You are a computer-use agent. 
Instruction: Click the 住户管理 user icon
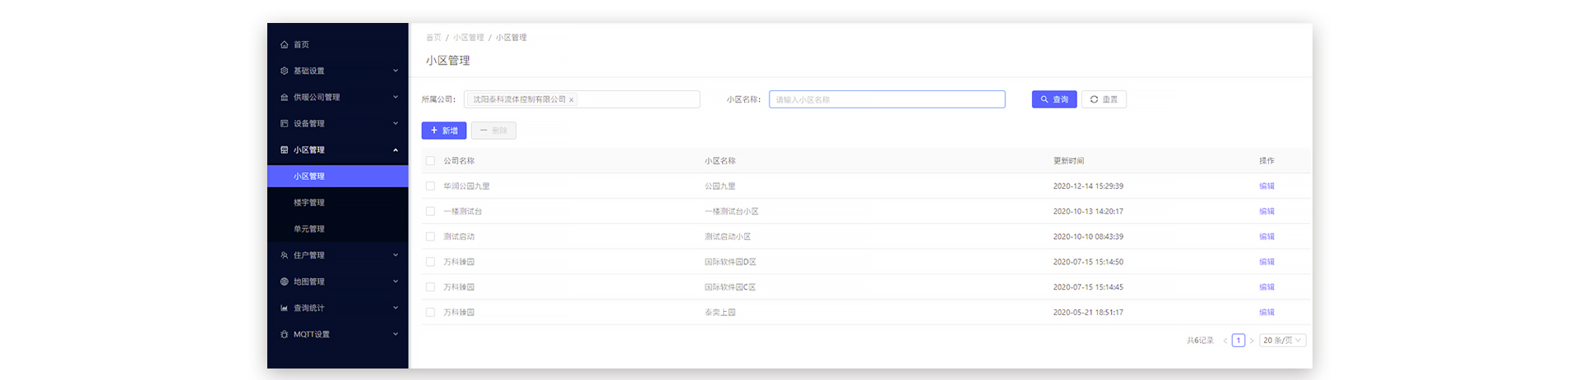pos(285,255)
